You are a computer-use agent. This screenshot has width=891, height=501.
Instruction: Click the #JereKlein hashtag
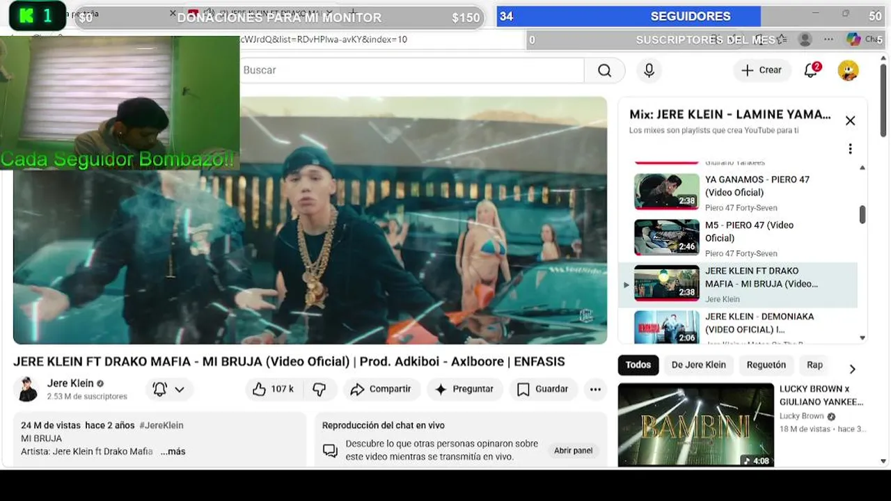coord(161,425)
